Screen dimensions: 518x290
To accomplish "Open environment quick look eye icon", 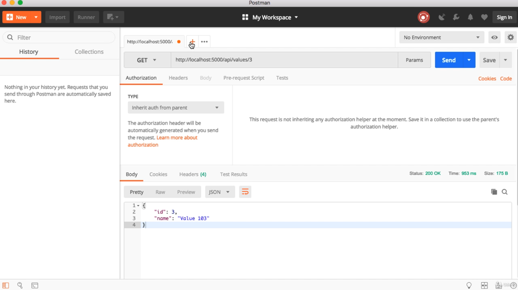I will click(x=494, y=38).
